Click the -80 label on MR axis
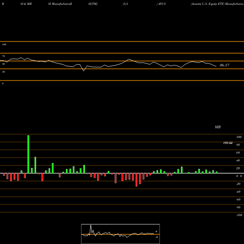Viewport: 244px width, 244px height. click(x=238, y=207)
